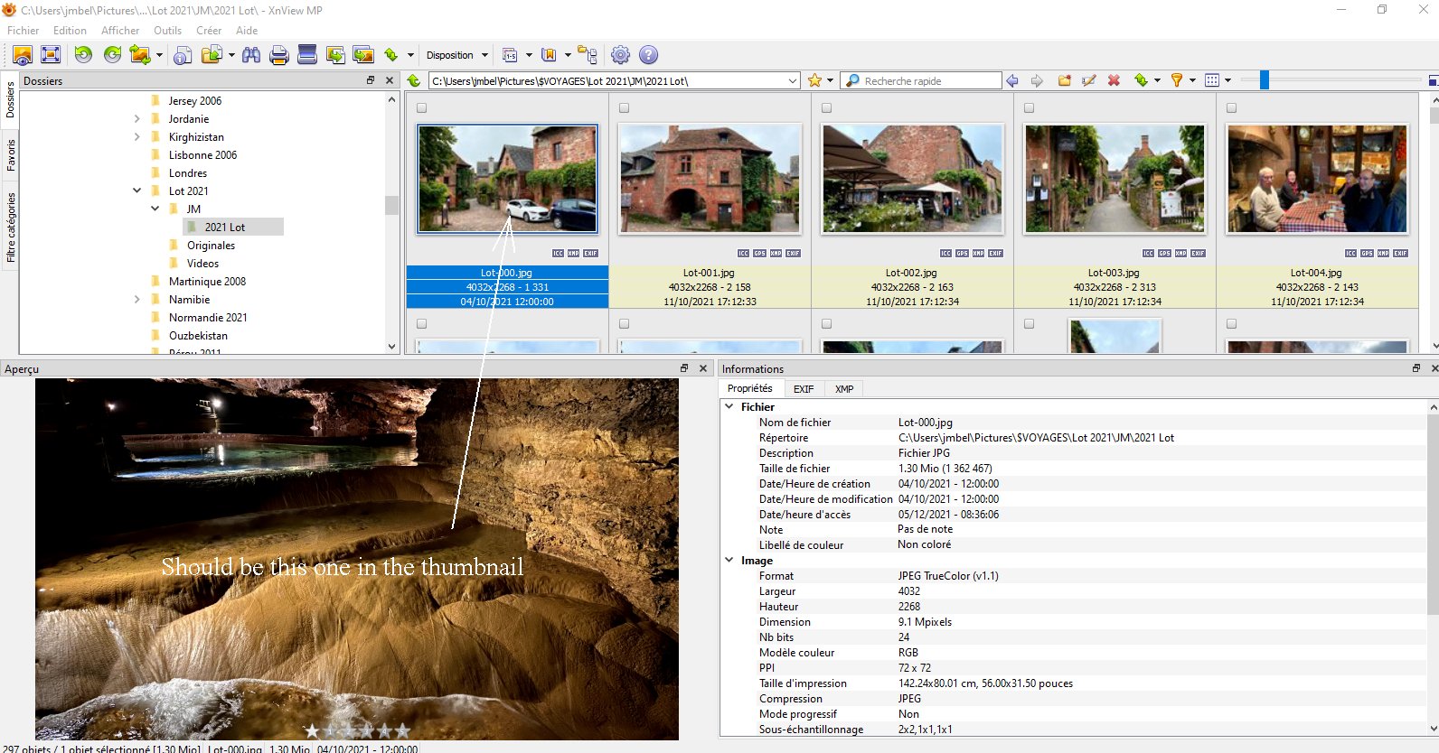Click the filter funnel icon
Screen dimensions: 1439x753
click(x=1176, y=80)
